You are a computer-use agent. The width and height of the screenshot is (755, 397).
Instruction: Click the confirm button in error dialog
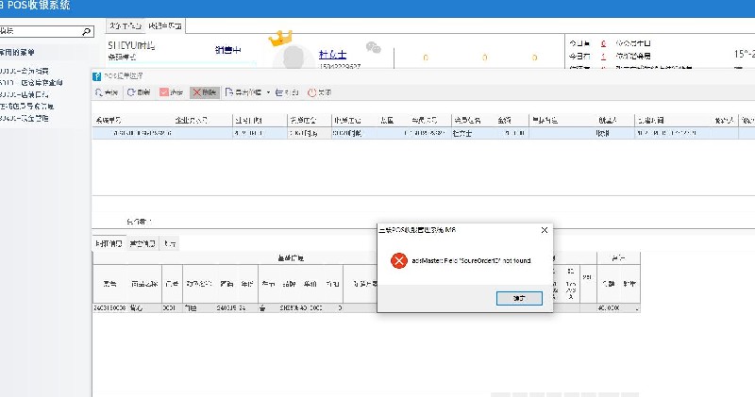[x=519, y=297]
